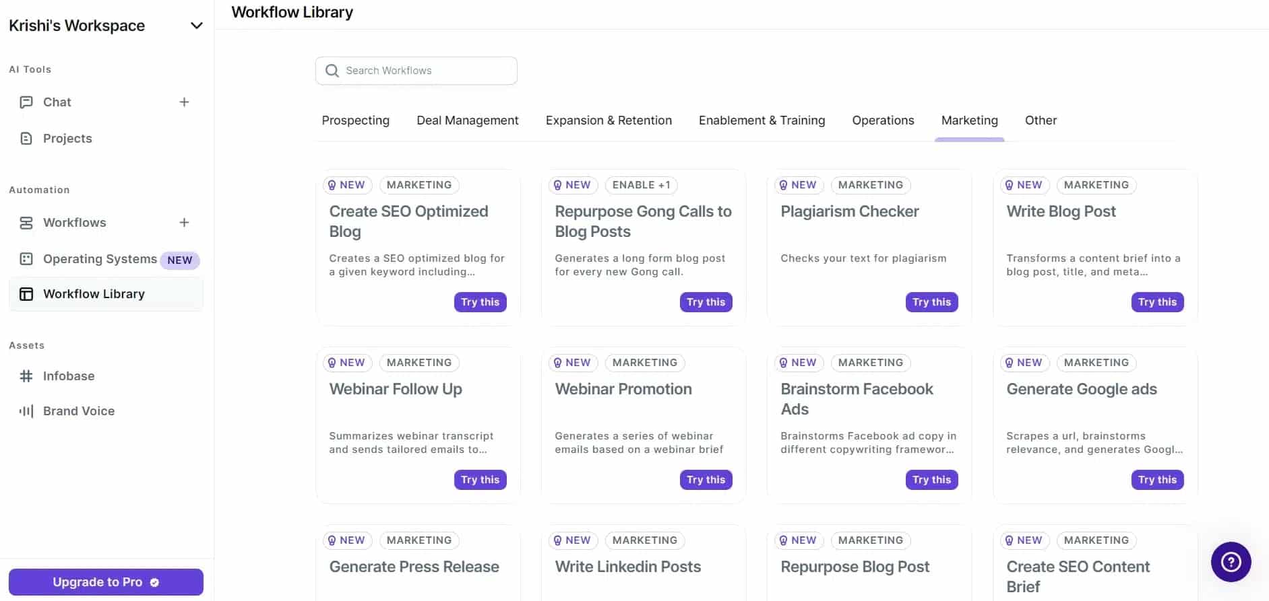Start a new chat with plus icon
Image resolution: width=1269 pixels, height=601 pixels.
(184, 102)
